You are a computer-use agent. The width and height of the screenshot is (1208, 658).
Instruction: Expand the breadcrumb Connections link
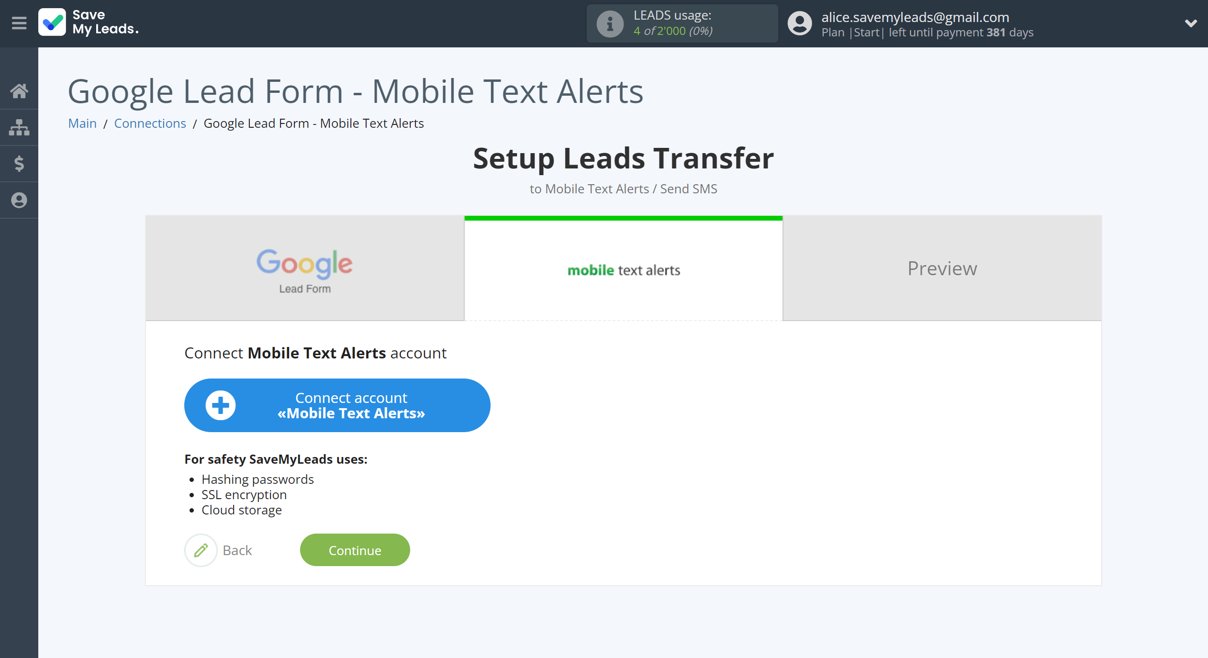pos(150,123)
